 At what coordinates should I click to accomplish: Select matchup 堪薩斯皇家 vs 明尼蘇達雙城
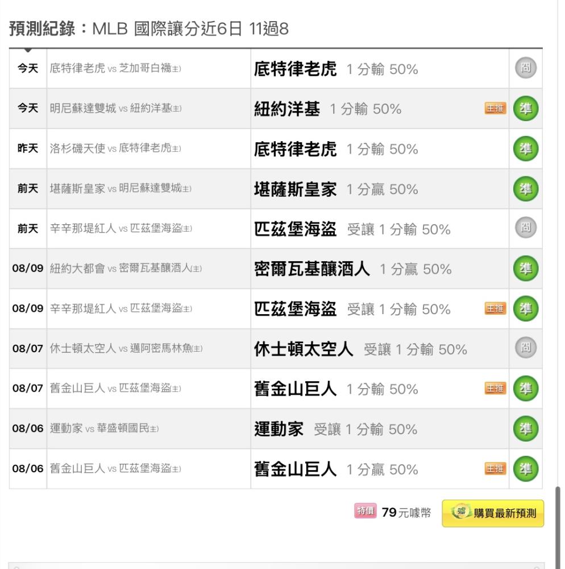click(x=121, y=189)
